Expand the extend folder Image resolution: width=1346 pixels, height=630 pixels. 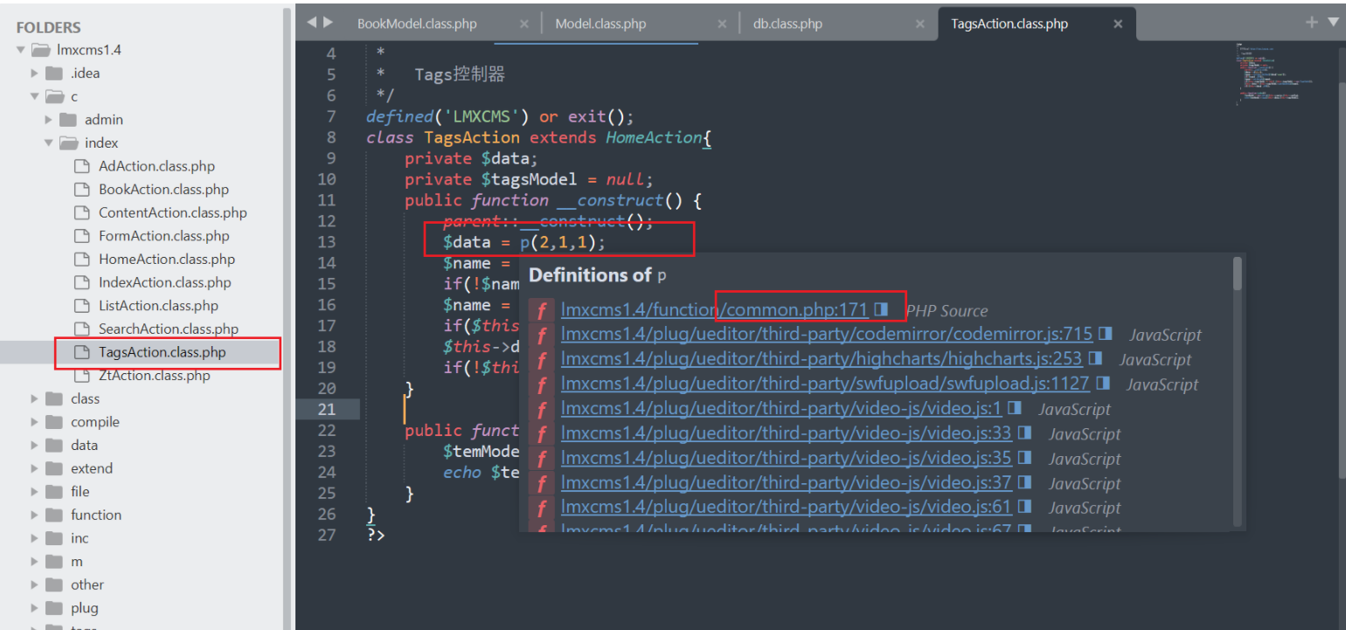pyautogui.click(x=35, y=468)
